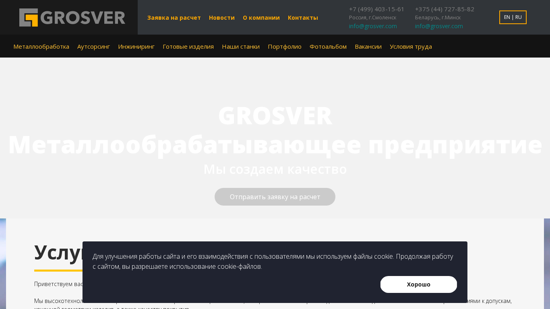The width and height of the screenshot is (550, 309).
Task: Click the Россия, г.Смоленск location text
Action: (373, 18)
